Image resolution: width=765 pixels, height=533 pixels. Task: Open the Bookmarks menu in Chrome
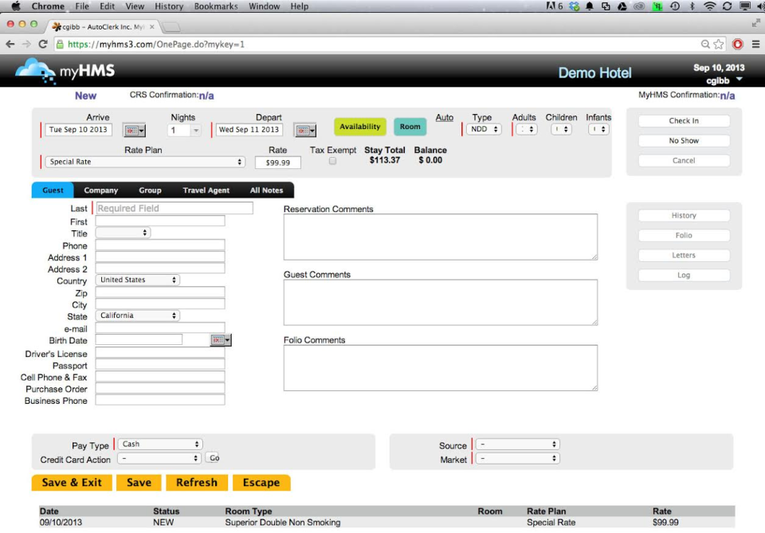point(216,6)
